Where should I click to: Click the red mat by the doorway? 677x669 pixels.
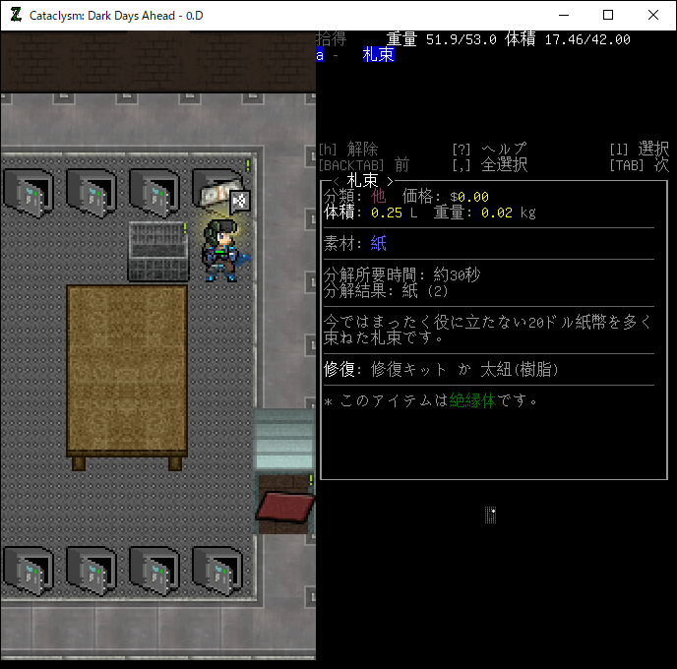(284, 506)
